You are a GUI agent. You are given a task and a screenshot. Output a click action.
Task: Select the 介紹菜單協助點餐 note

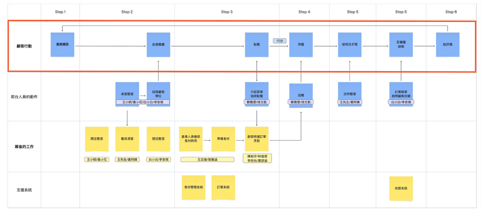click(257, 94)
